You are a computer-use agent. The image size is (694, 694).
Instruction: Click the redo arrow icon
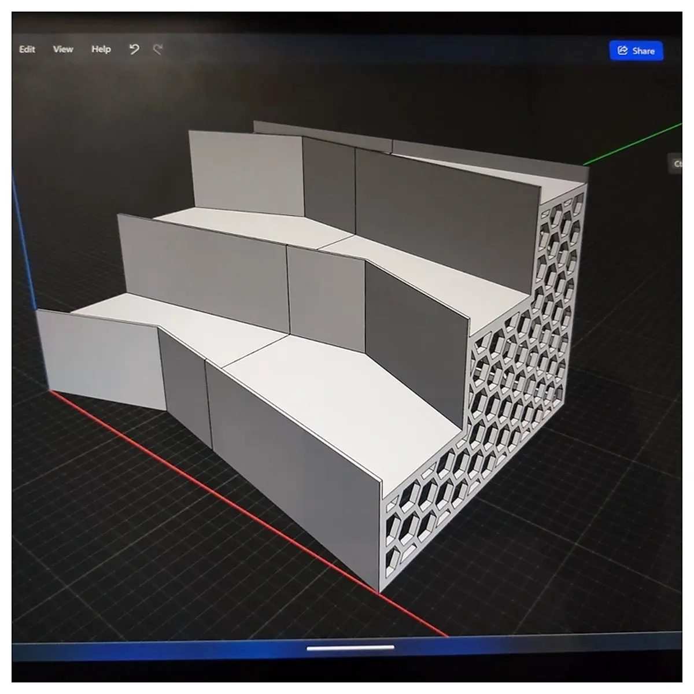pos(157,49)
